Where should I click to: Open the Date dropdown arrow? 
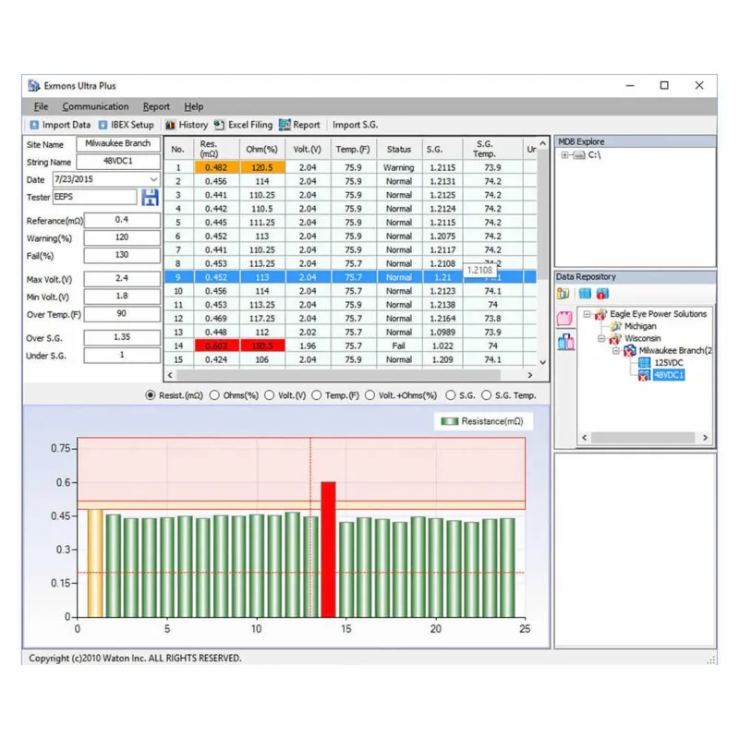[153, 179]
